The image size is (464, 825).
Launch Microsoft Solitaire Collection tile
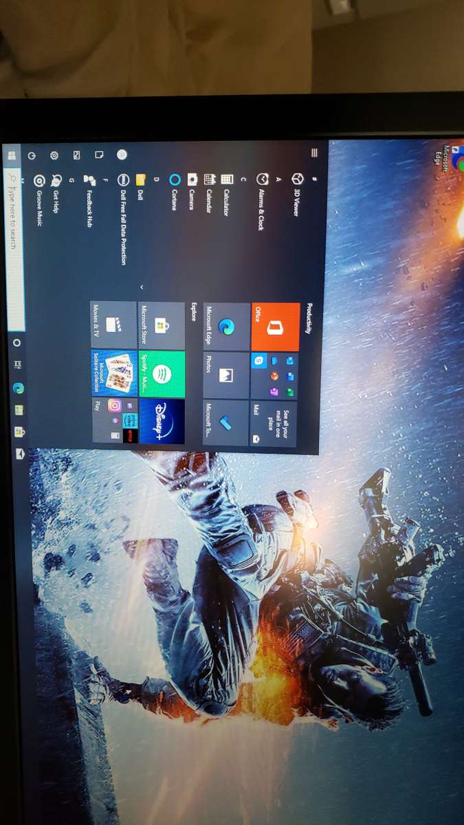[x=114, y=373]
